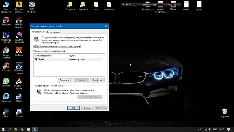Select the Discord desktop shortcut

19,113
